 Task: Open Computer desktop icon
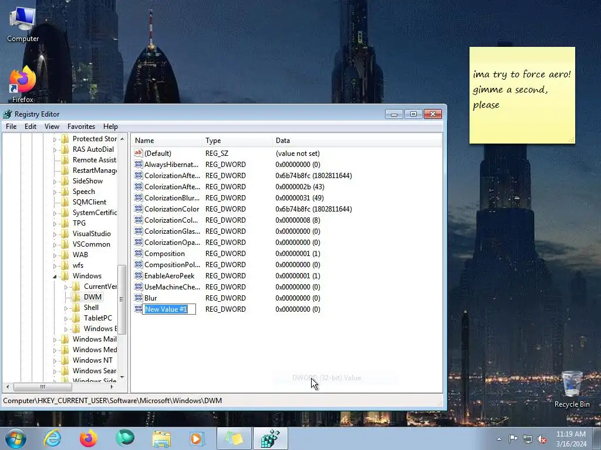23,25
